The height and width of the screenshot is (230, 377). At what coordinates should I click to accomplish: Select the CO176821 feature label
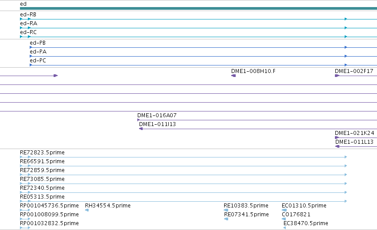[296, 215]
